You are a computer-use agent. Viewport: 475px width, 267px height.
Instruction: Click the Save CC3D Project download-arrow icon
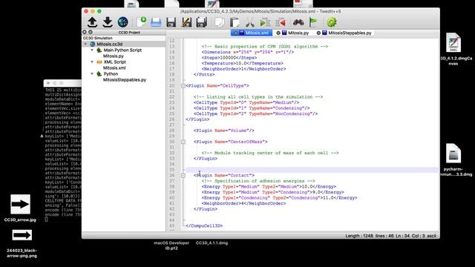(108, 22)
